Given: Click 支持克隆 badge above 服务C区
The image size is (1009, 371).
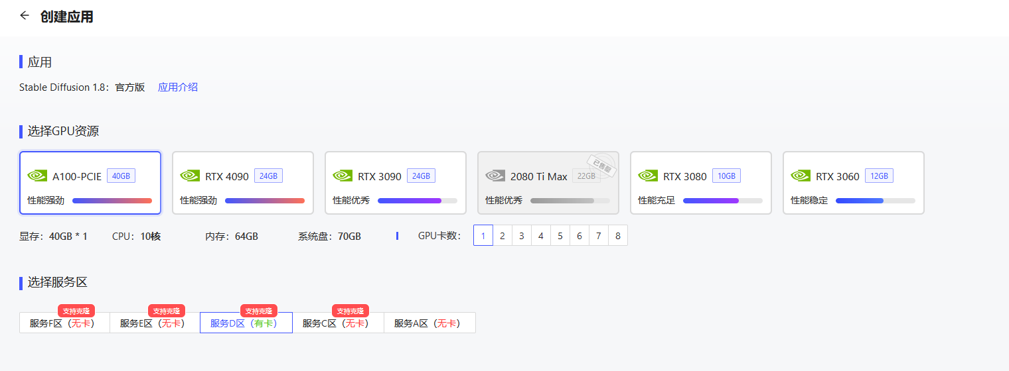Looking at the screenshot, I should coord(350,311).
